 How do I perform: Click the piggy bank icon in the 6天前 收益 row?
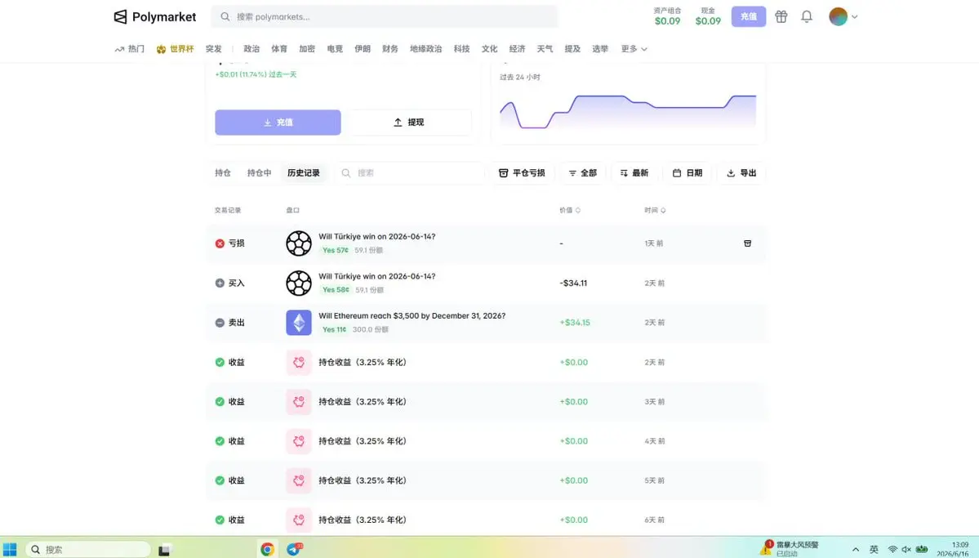click(299, 520)
